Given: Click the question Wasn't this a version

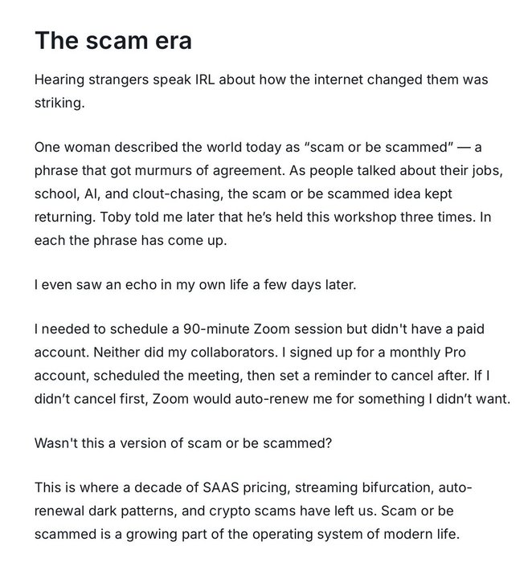Looking at the screenshot, I should tap(183, 444).
